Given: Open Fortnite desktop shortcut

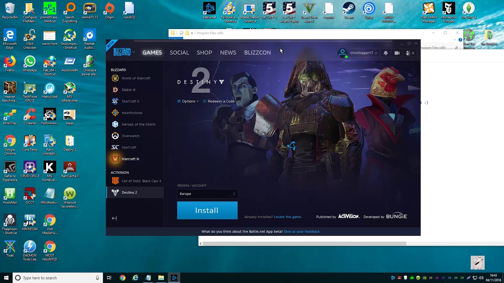Looking at the screenshot, I should pyautogui.click(x=329, y=11).
